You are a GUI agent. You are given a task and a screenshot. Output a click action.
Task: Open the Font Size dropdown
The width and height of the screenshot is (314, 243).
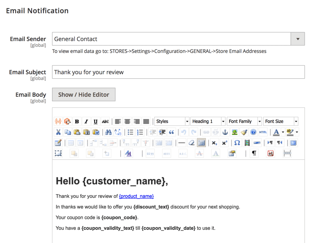tap(281, 122)
